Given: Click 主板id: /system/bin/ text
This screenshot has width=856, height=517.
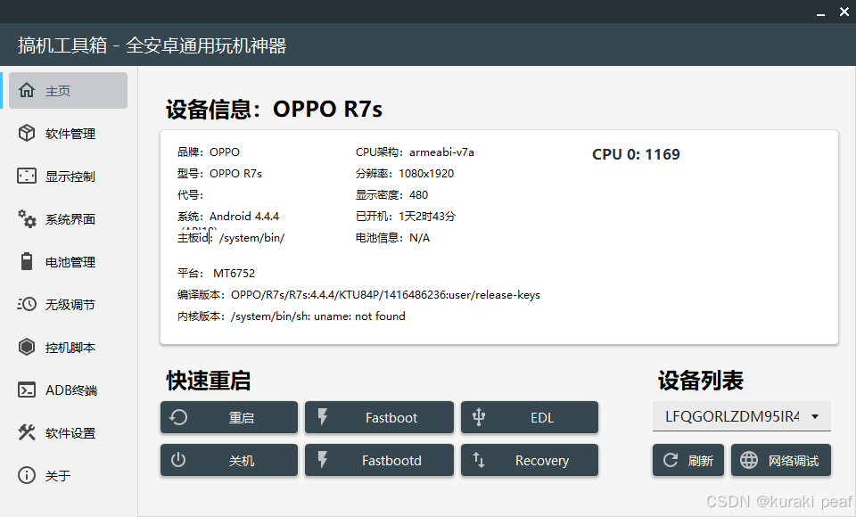Looking at the screenshot, I should [231, 238].
